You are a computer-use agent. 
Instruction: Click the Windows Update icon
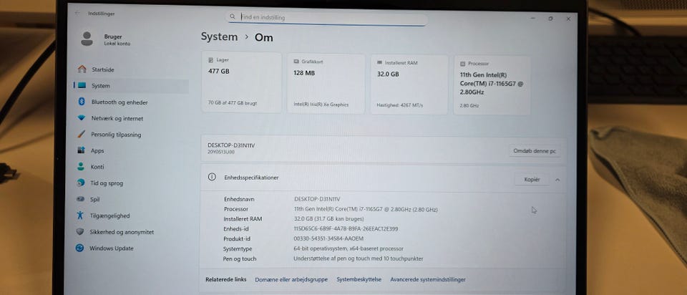tap(79, 248)
